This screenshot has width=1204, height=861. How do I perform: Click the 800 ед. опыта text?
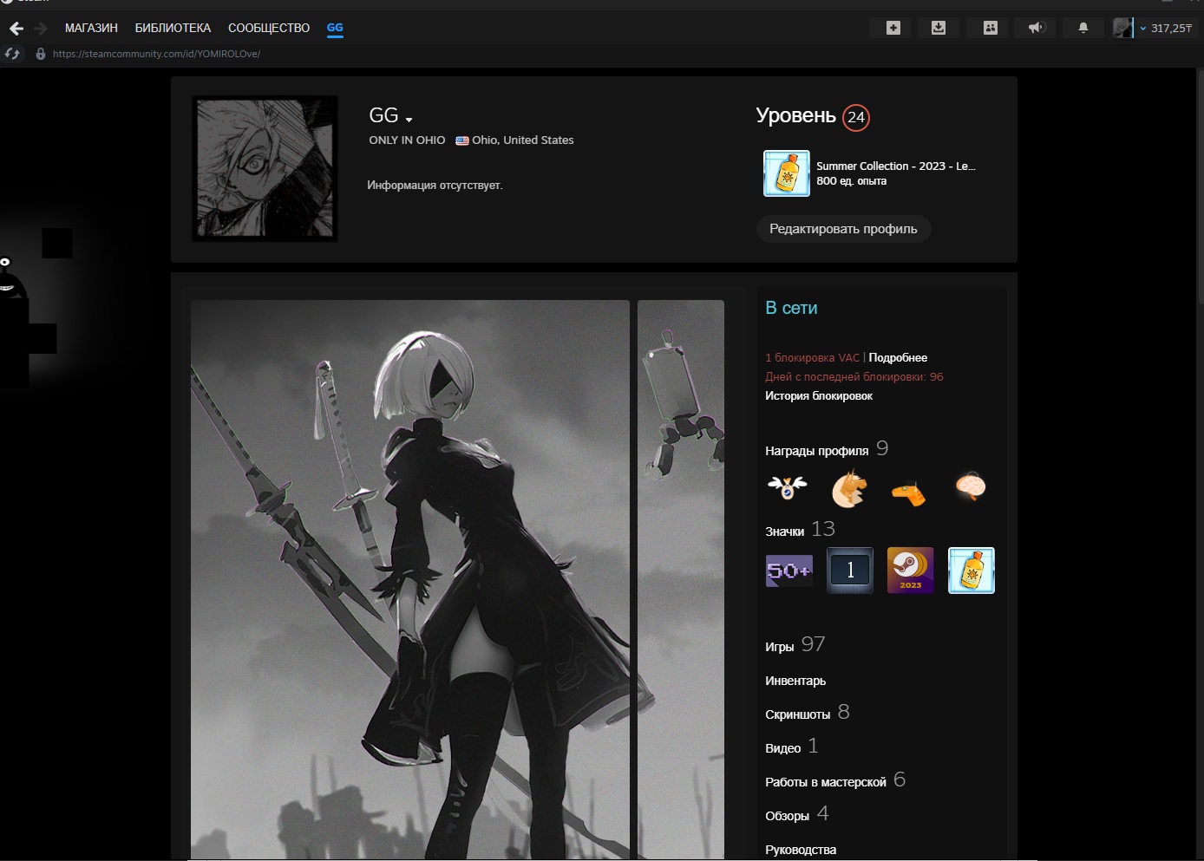(x=851, y=181)
